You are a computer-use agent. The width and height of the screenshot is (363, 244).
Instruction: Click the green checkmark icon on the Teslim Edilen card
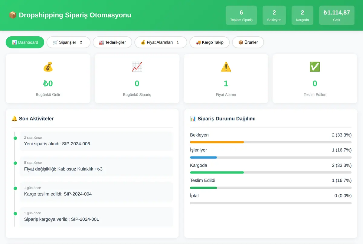315,67
